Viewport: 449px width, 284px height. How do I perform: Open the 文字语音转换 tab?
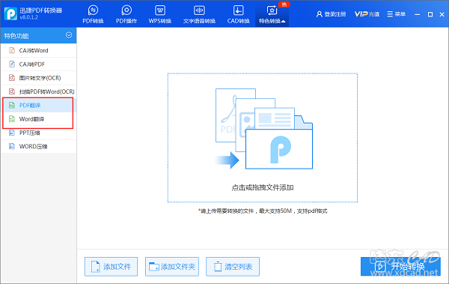pos(199,14)
